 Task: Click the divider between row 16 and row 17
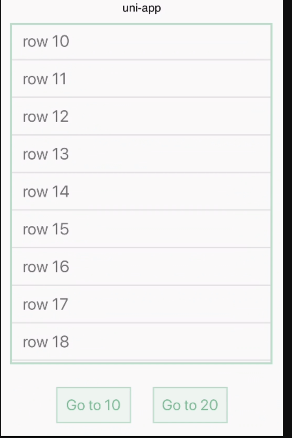[x=141, y=285]
